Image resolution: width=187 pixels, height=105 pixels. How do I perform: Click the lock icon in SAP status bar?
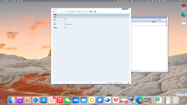(x=129, y=83)
